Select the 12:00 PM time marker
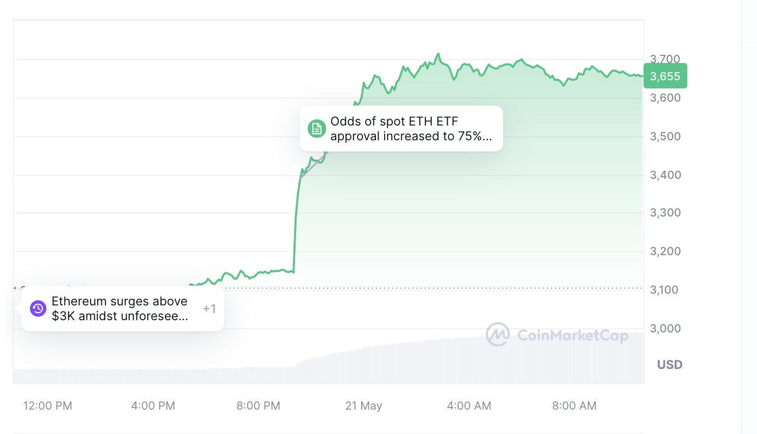 click(x=48, y=406)
